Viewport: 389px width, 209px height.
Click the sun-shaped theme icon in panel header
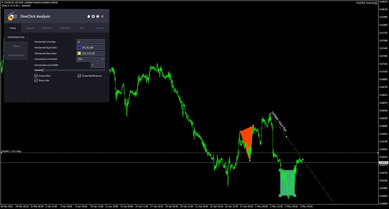pyautogui.click(x=98, y=16)
